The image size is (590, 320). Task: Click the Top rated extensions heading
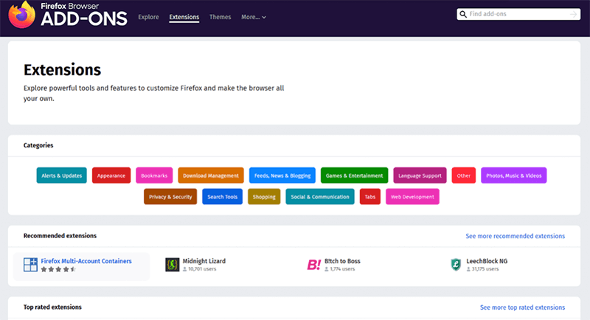(52, 307)
